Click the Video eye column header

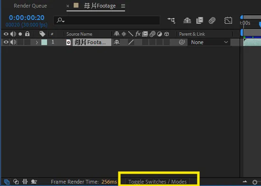(x=6, y=34)
